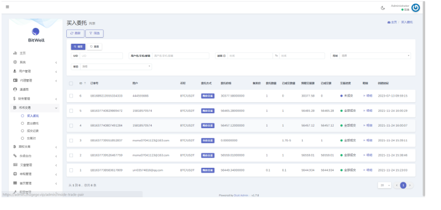Focus the UID input field
The width and height of the screenshot is (441, 210).
[101, 56]
